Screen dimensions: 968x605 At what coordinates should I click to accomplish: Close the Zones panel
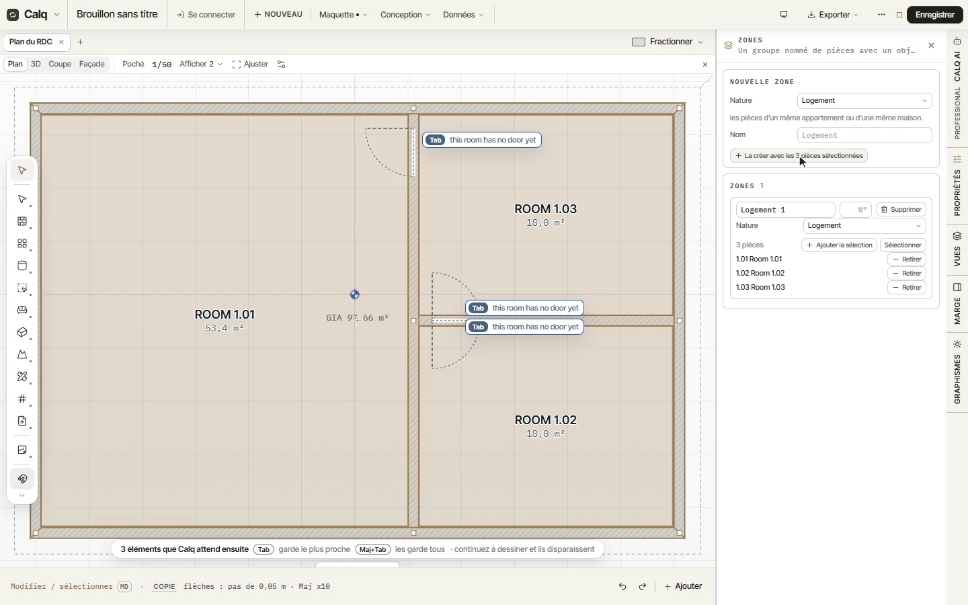(x=932, y=46)
